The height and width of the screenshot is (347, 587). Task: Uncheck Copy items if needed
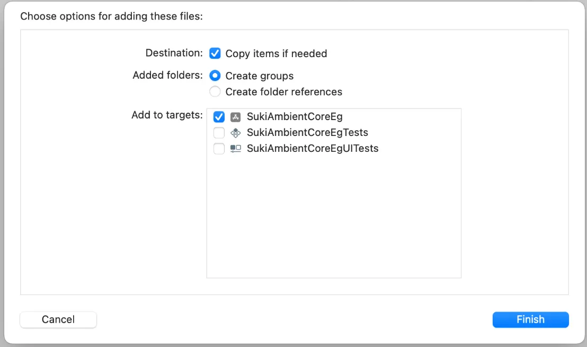pos(216,53)
